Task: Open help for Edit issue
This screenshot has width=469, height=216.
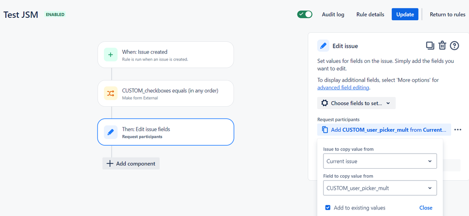Action: click(454, 45)
